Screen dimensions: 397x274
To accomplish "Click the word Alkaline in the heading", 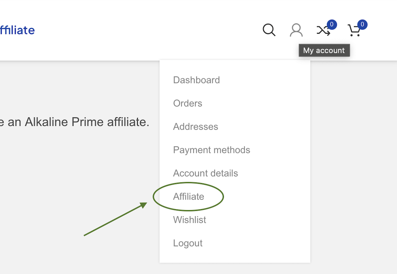I will 46,122.
